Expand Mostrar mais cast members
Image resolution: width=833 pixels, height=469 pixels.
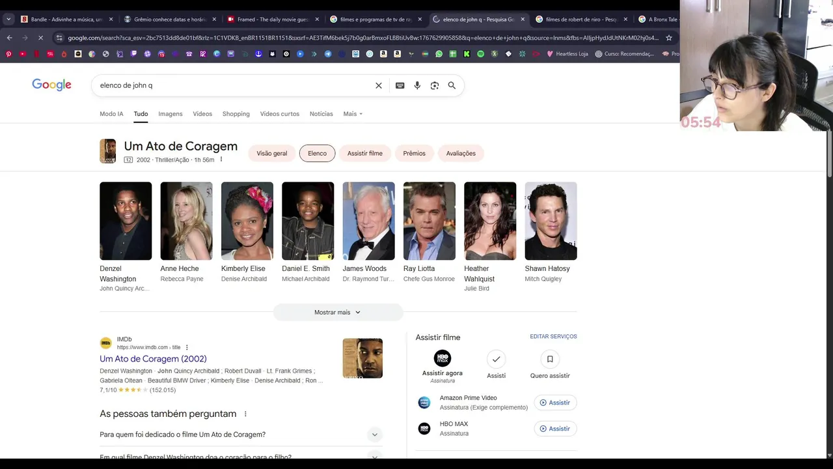click(338, 312)
